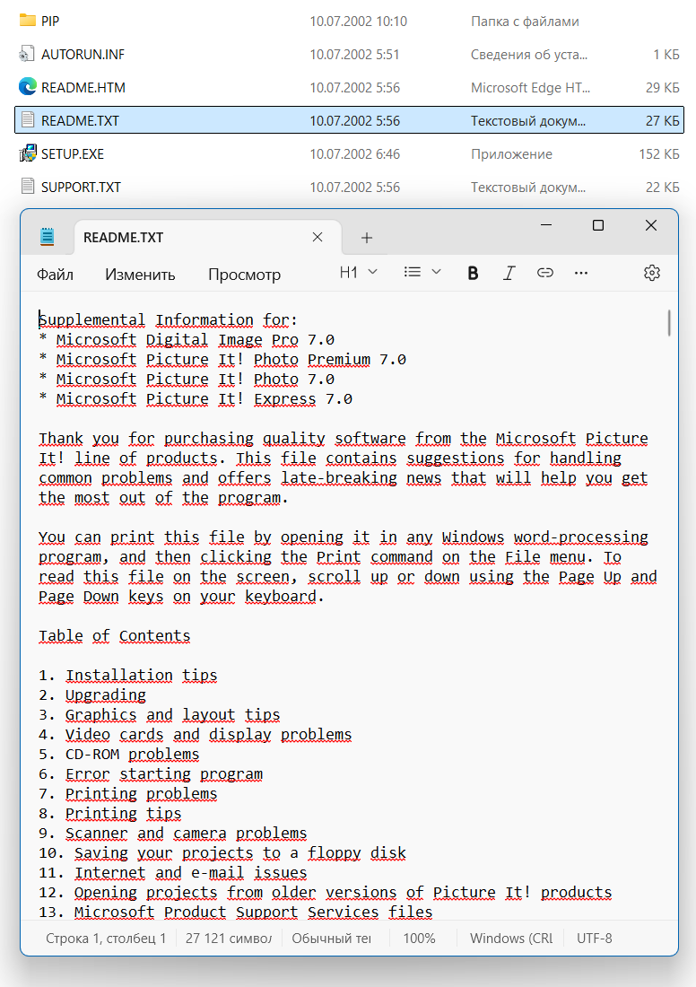Click the 'Table of Contents' heading
Screen dimensions: 696x987
[115, 636]
